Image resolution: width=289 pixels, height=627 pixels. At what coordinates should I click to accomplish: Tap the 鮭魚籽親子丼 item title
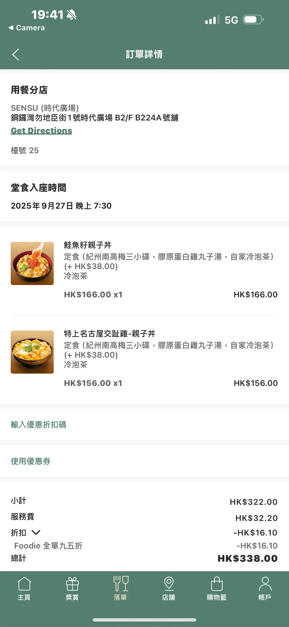point(88,245)
